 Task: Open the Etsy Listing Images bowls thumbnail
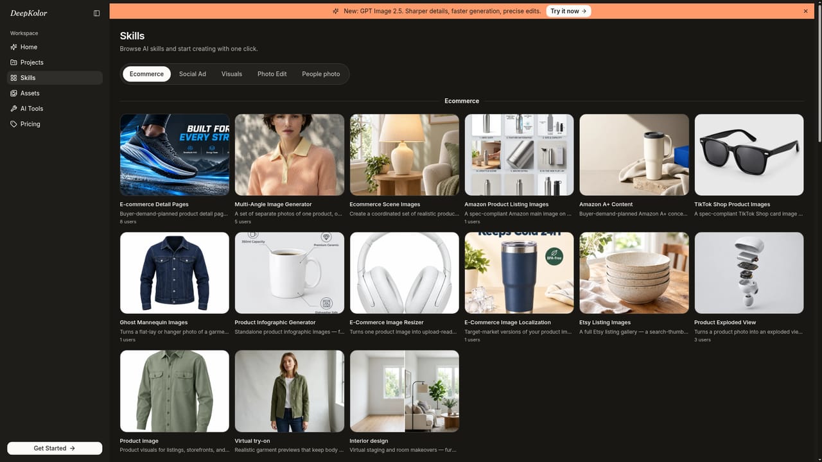634,273
